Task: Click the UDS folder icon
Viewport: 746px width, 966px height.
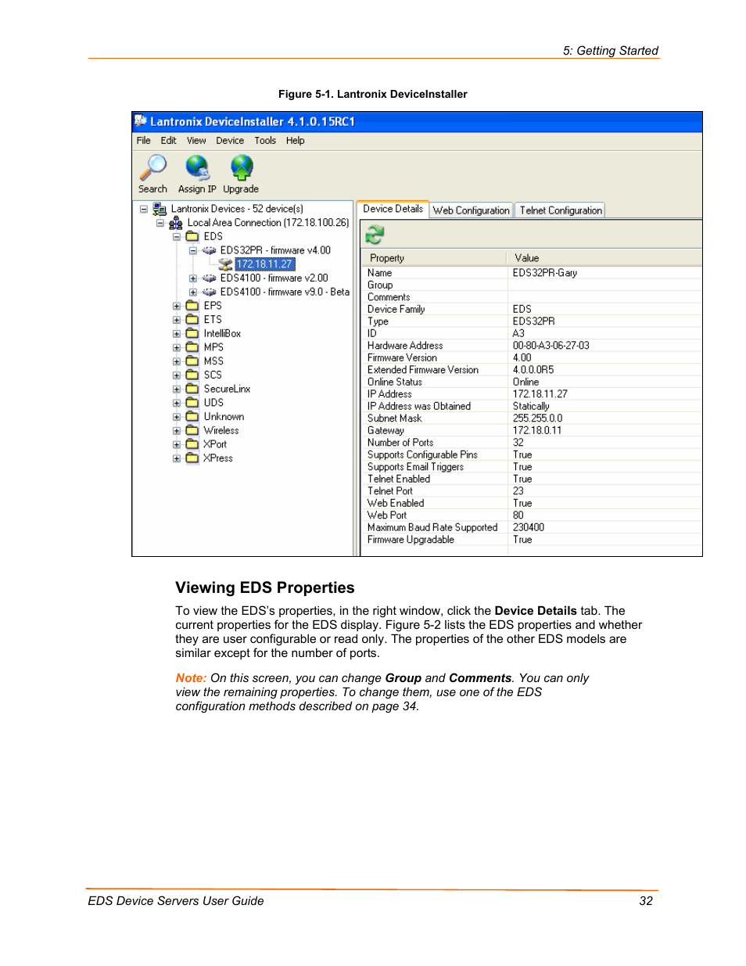Action: (x=192, y=403)
